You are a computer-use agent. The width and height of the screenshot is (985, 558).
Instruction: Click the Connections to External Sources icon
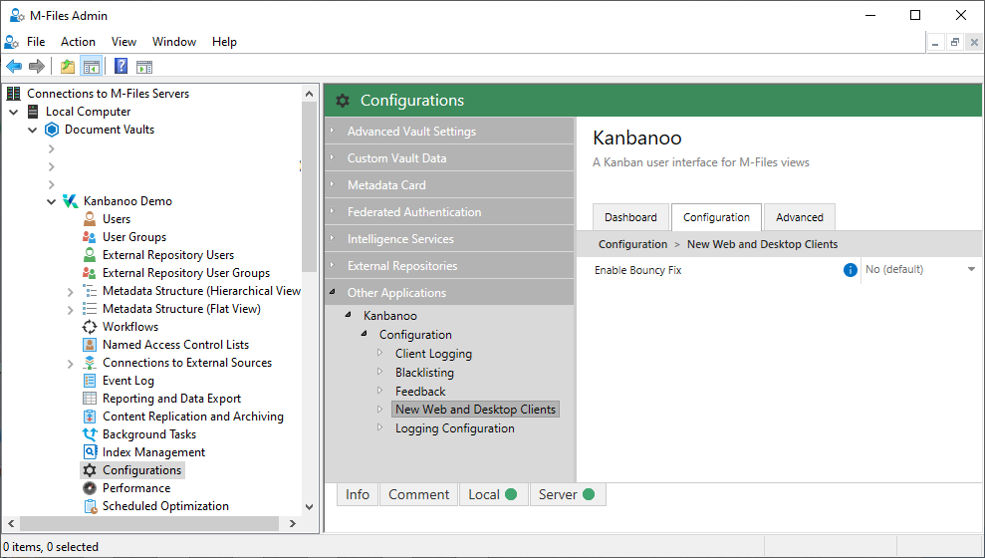(x=90, y=363)
